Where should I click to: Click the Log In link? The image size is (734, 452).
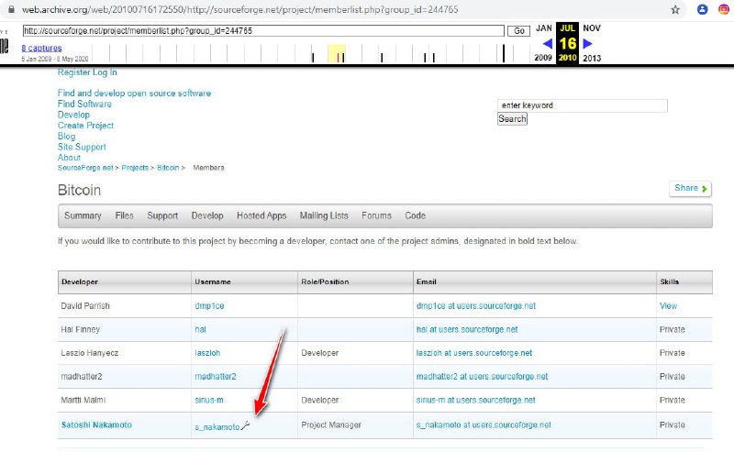click(x=105, y=72)
